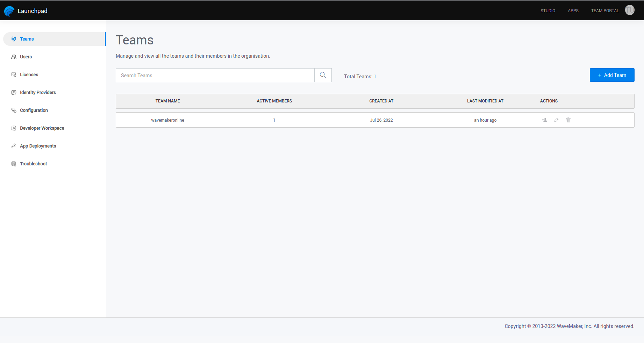The width and height of the screenshot is (644, 343).
Task: Go to Developer Workspace
Action: coord(42,128)
